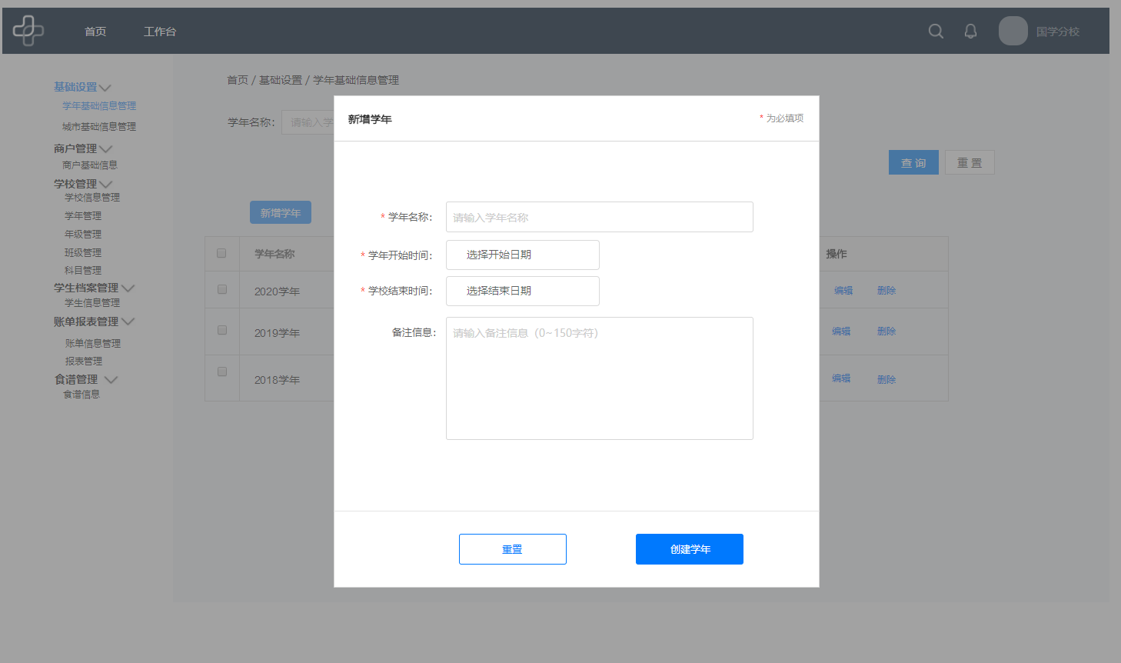The height and width of the screenshot is (663, 1121).
Task: Open 班级管理 in the sidebar
Action: (x=83, y=253)
